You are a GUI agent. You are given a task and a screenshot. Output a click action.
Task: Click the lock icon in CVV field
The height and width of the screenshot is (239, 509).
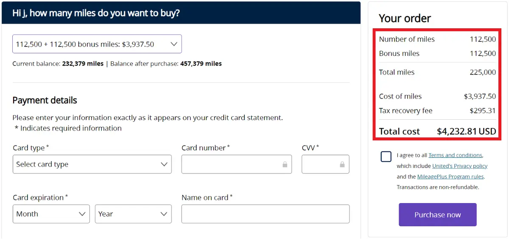(342, 164)
